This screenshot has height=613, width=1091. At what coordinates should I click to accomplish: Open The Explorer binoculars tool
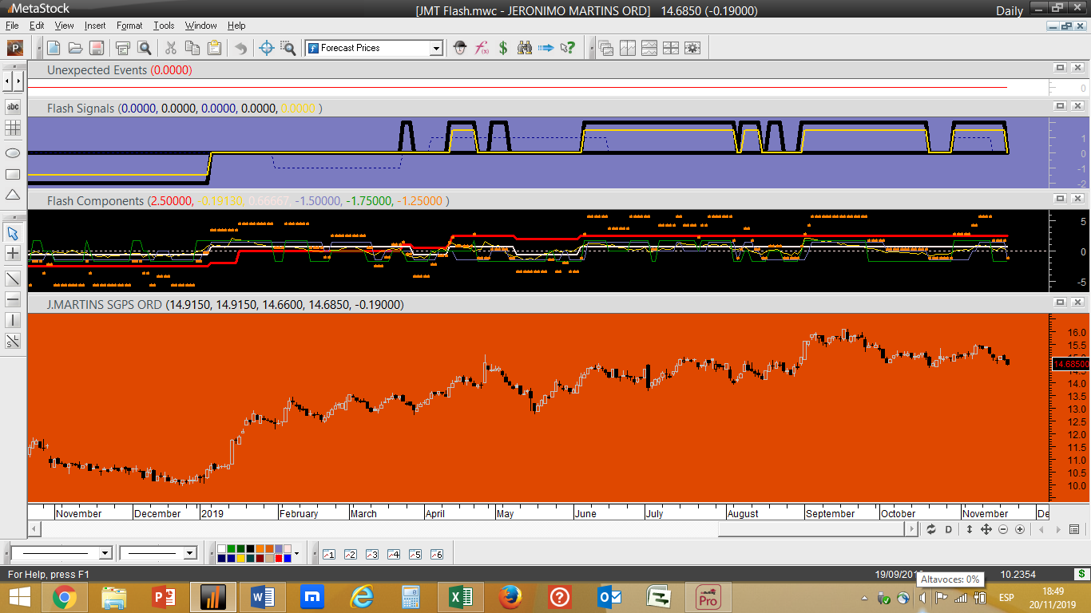[x=525, y=48]
